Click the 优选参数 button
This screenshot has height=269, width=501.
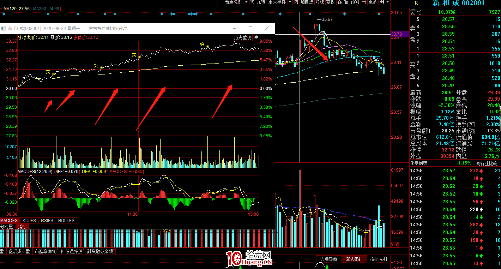point(328,259)
